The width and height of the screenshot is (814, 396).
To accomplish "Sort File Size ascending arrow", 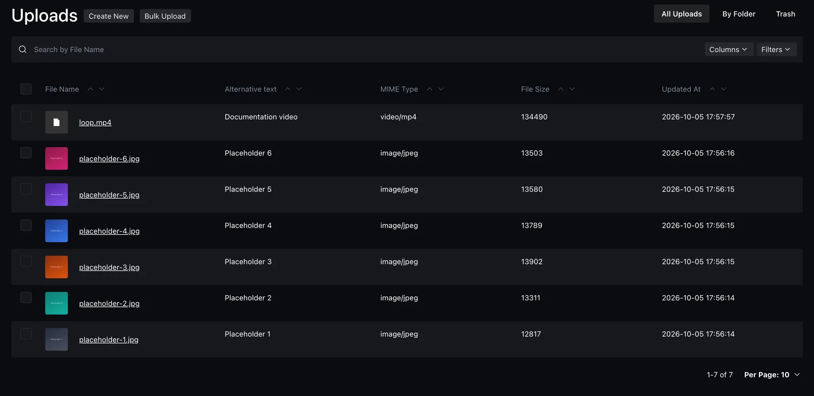I will (x=561, y=89).
